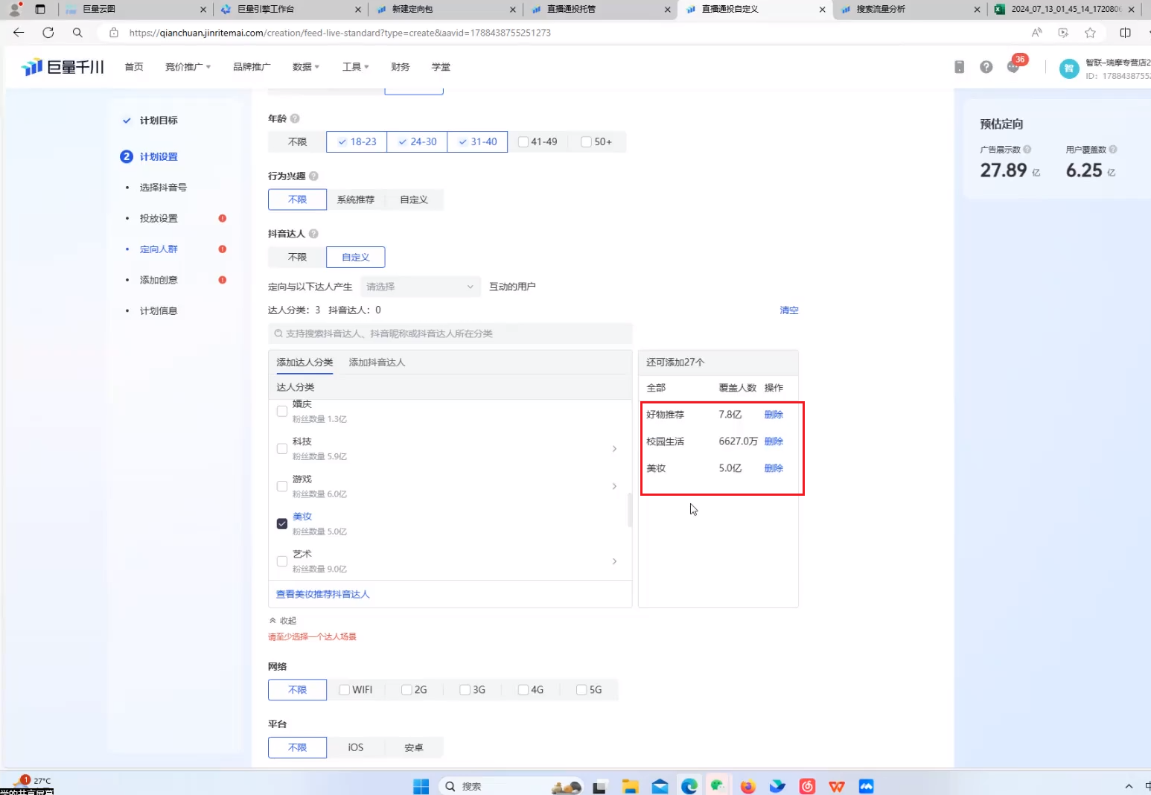Screen dimensions: 1151x795
Task: Tick the 41-49 age checkbox
Action: 523,141
